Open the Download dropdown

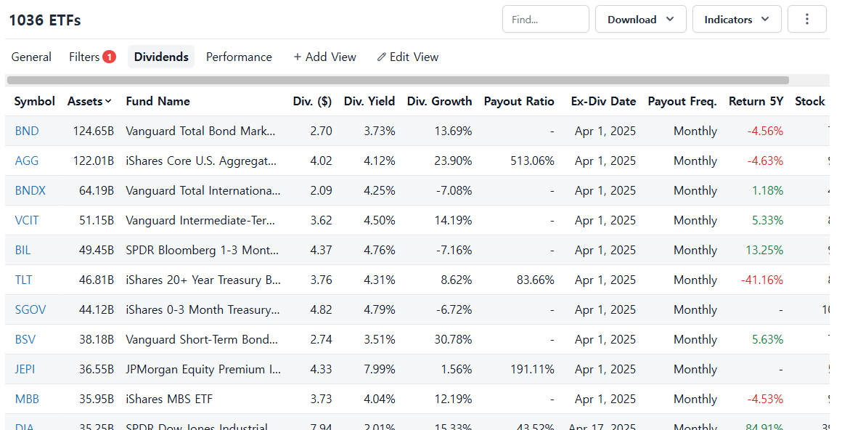coord(641,20)
